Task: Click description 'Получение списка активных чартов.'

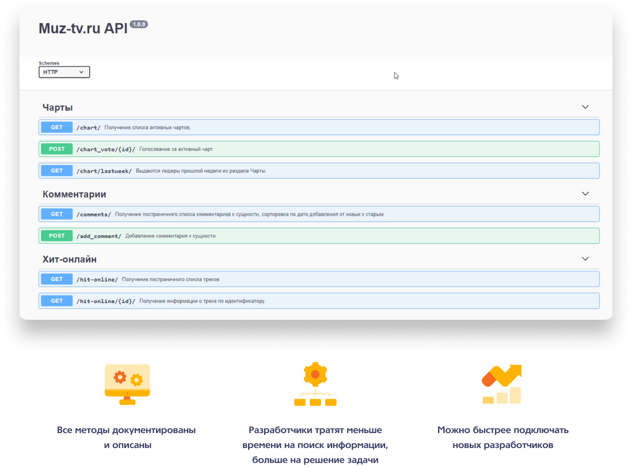Action: tap(147, 128)
